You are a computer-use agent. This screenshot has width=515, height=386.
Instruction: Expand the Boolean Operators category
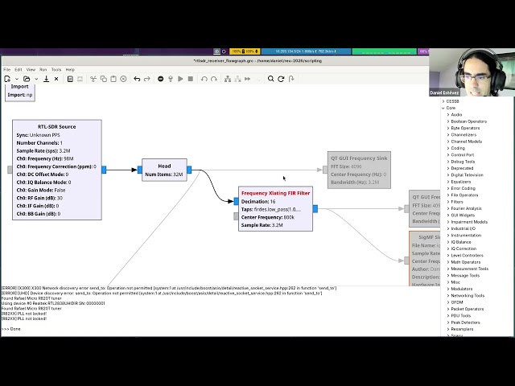(448, 121)
